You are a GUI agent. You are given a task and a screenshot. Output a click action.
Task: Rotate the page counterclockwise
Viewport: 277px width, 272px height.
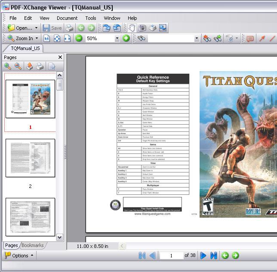[117, 28]
